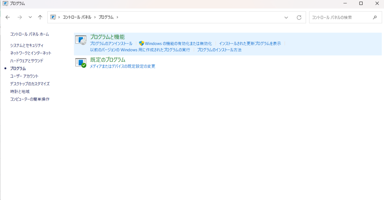Expand the chevron after プログラム breadcrumb

(x=117, y=17)
